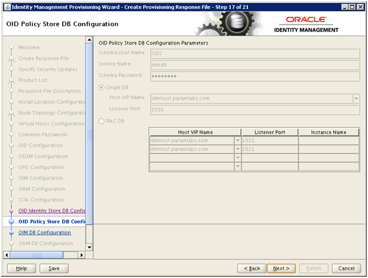Maximize the wizard window
Image resolution: width=368 pixels, height=278 pixels.
tap(352, 7)
